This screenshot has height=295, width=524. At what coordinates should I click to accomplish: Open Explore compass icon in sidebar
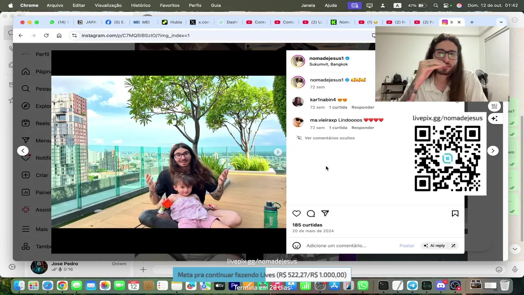26,106
